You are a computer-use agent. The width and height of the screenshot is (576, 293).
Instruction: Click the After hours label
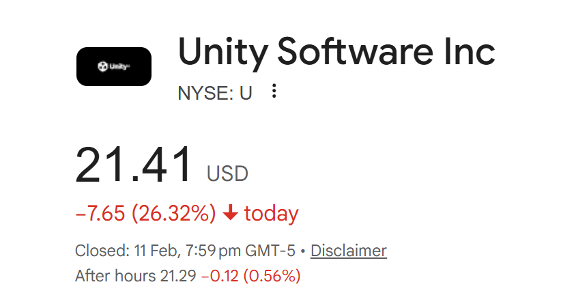[114, 276]
